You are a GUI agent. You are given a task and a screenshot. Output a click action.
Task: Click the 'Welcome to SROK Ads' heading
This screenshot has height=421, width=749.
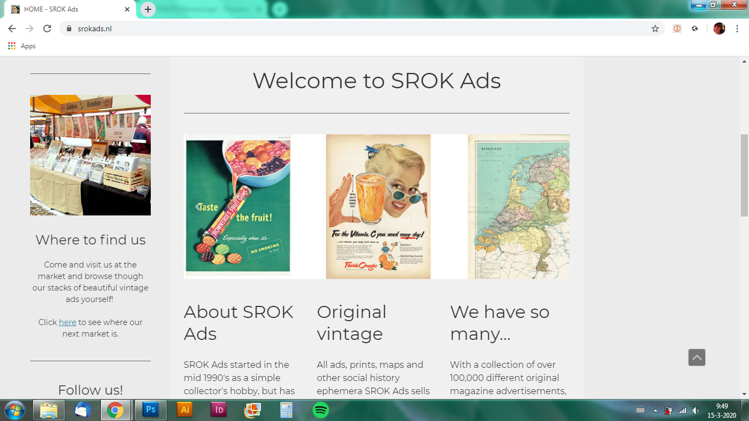[377, 81]
